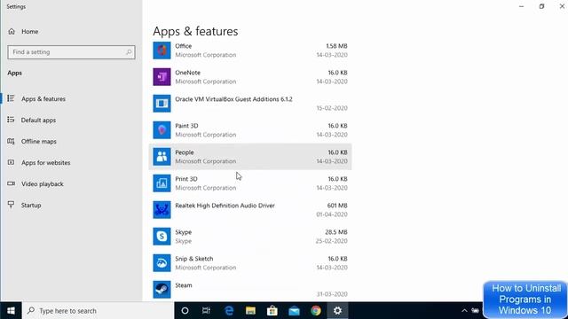Click the Home icon in sidebar

point(12,32)
